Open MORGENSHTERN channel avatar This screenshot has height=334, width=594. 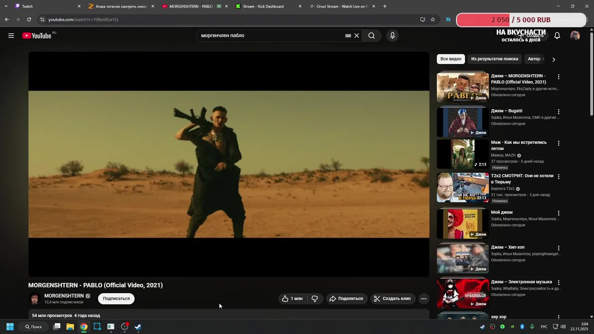point(34,299)
